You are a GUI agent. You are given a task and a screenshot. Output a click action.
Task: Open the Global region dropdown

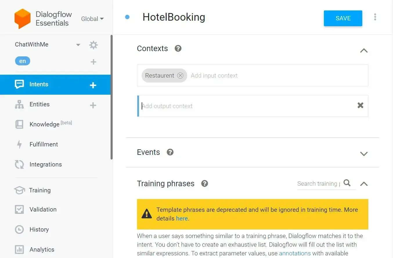pyautogui.click(x=93, y=19)
